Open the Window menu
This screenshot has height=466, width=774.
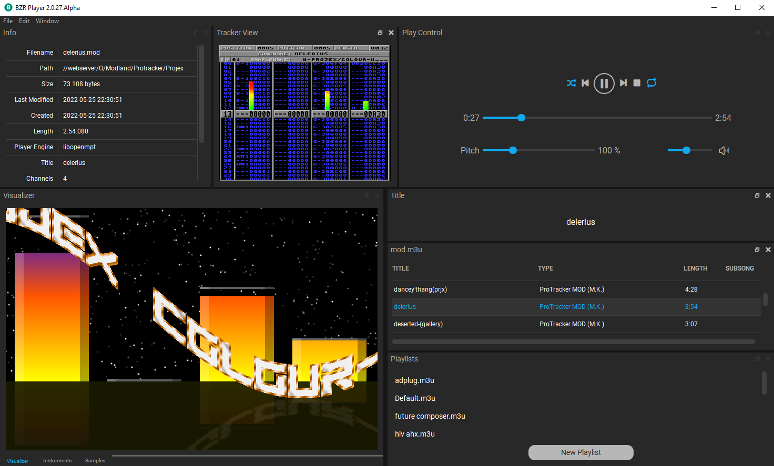tap(47, 21)
